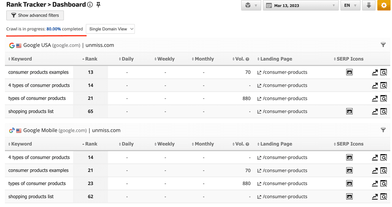392x207 pixels.
Task: Sort Google USA table by Monthly
Action: coord(203,59)
